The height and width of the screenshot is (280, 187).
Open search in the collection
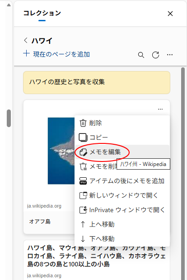coord(141,55)
